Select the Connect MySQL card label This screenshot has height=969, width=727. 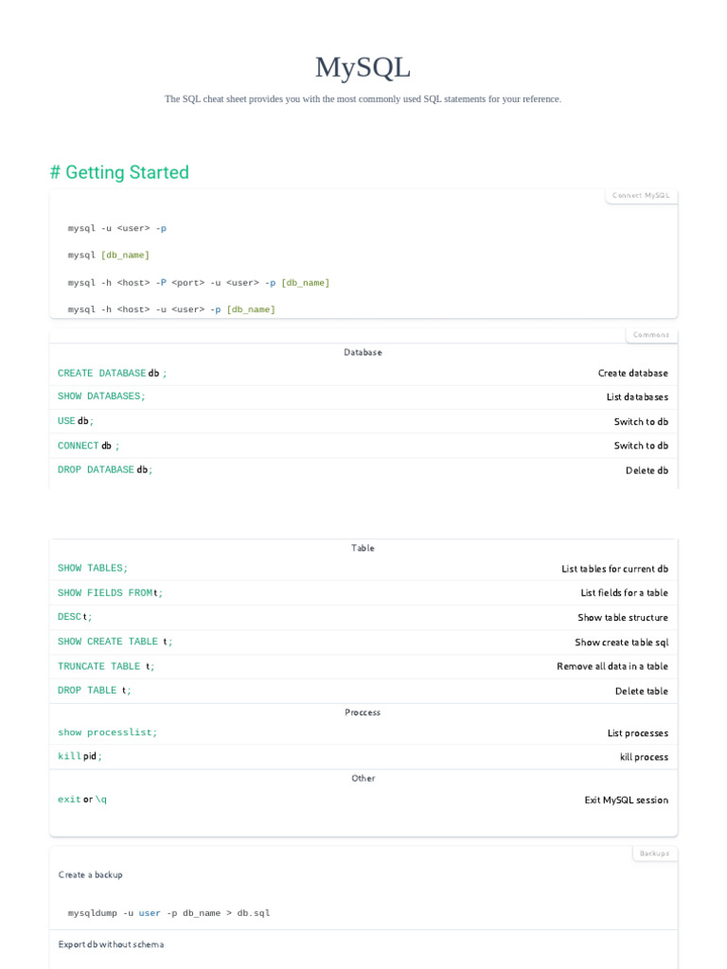pyautogui.click(x=641, y=196)
